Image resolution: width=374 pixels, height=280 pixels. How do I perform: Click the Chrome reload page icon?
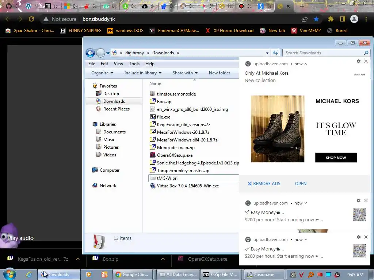click(31, 19)
